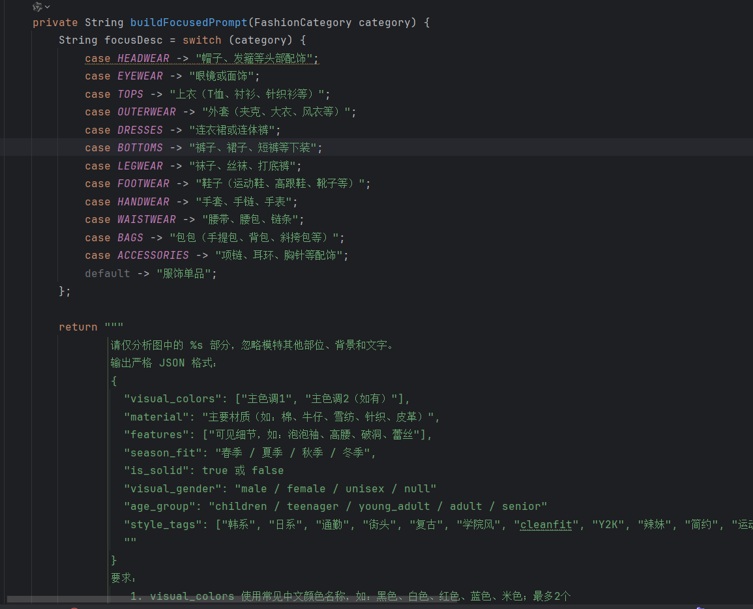Click the %s placeholder in the prompt text
753x609 pixels.
pyautogui.click(x=196, y=346)
